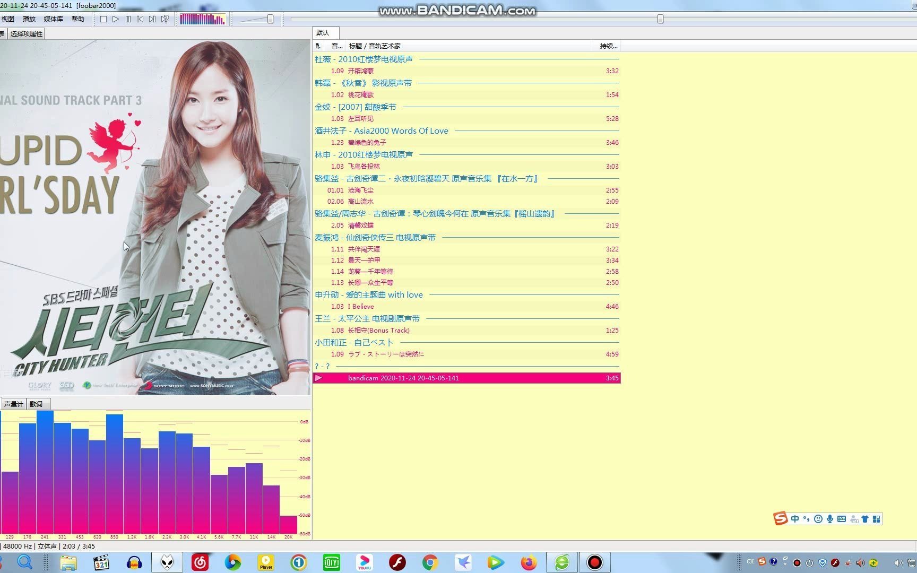The width and height of the screenshot is (917, 573).
Task: Click the spectrum analyzer panel
Action: click(x=155, y=474)
